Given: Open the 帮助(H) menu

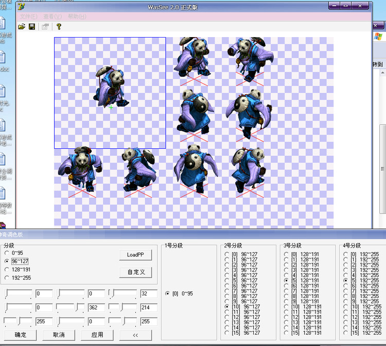Looking at the screenshot, I should pos(77,16).
